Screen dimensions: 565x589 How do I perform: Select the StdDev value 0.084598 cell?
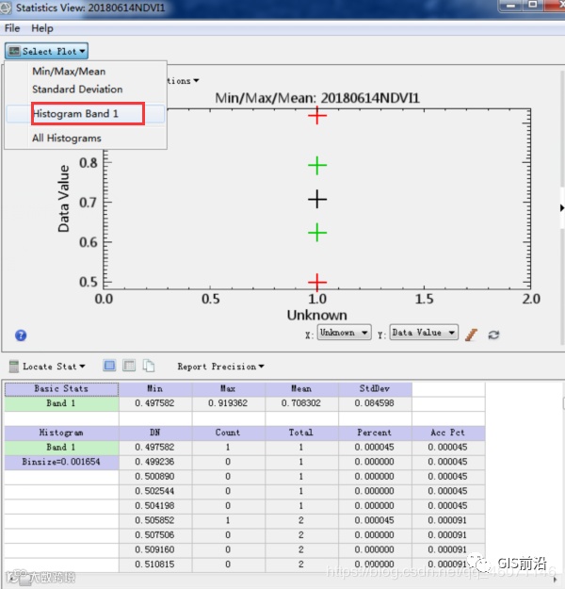375,403
